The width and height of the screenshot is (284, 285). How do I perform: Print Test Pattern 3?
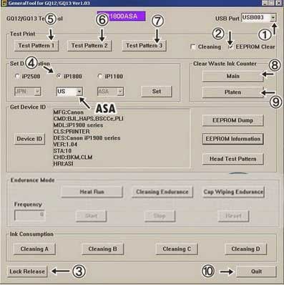pyautogui.click(x=144, y=46)
